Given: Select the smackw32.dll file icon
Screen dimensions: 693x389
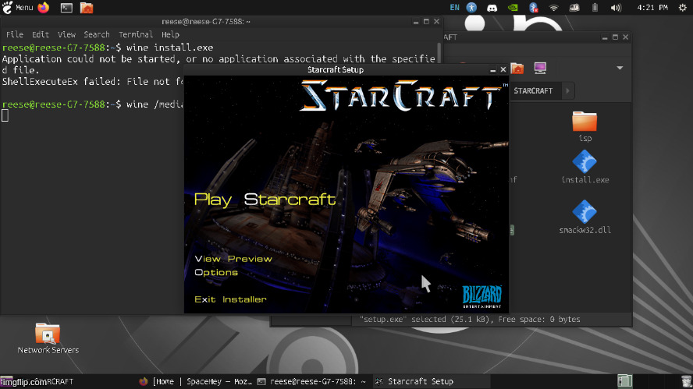Looking at the screenshot, I should (x=585, y=217).
